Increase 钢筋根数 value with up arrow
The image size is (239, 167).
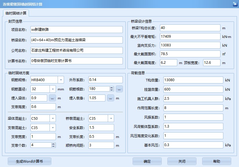(112, 88)
